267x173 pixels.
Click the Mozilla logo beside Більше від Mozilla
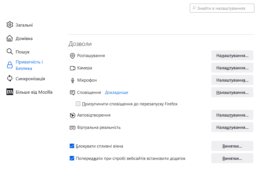click(x=10, y=92)
